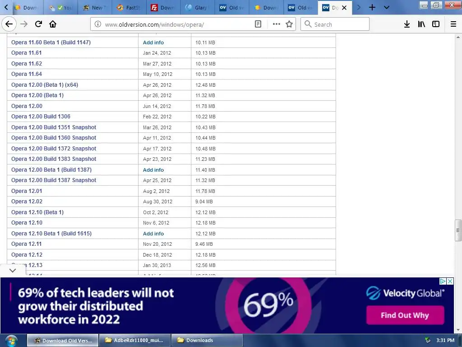Open the Opera 12.00 Build 1306 link
462x347 pixels.
point(41,117)
